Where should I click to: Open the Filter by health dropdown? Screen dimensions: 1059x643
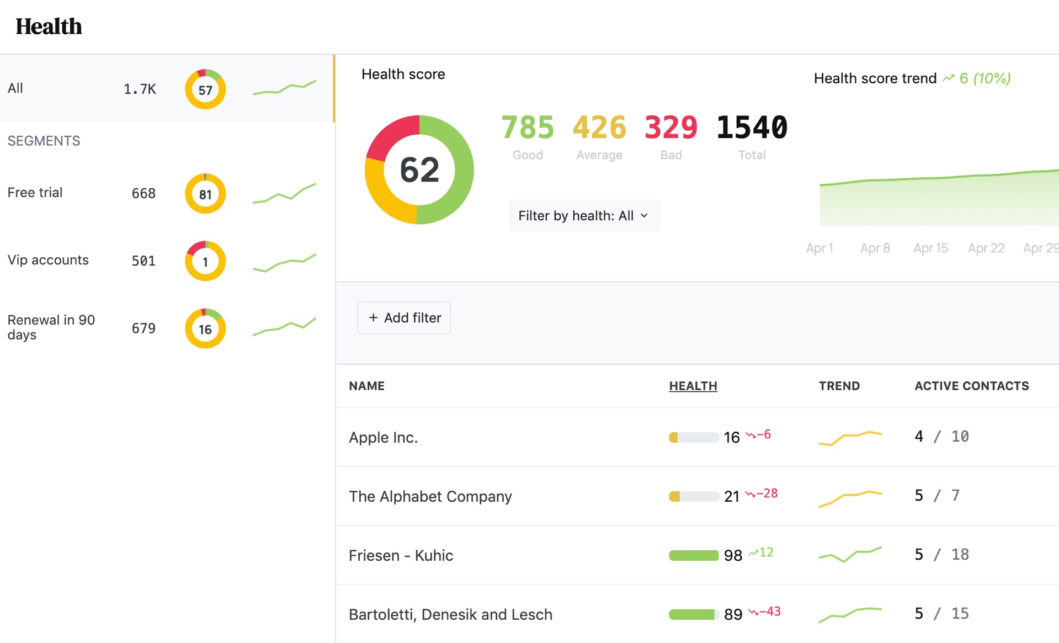pos(583,215)
